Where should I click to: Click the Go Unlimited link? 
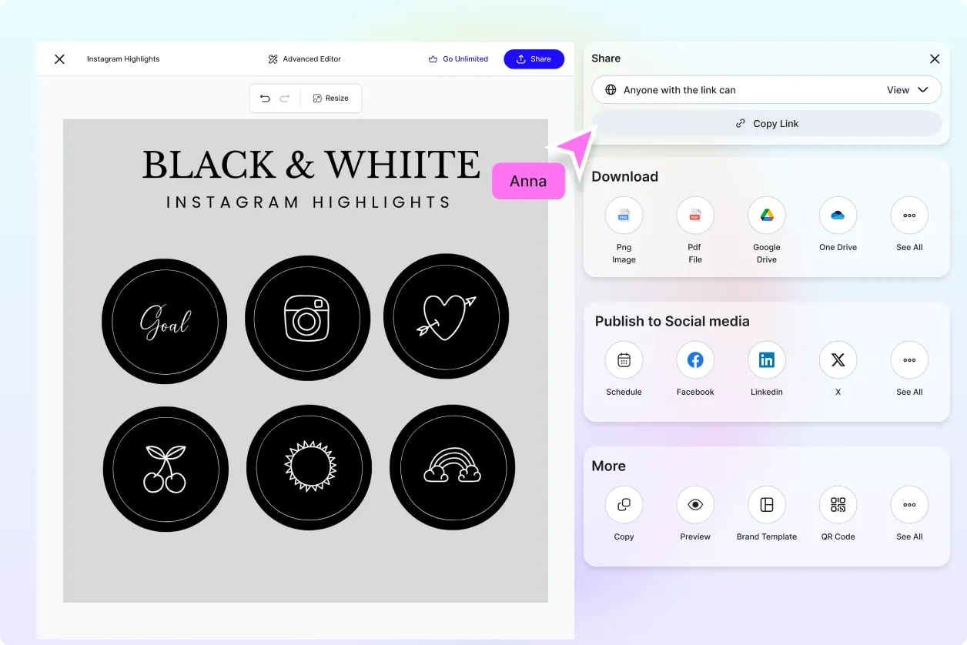(x=458, y=59)
